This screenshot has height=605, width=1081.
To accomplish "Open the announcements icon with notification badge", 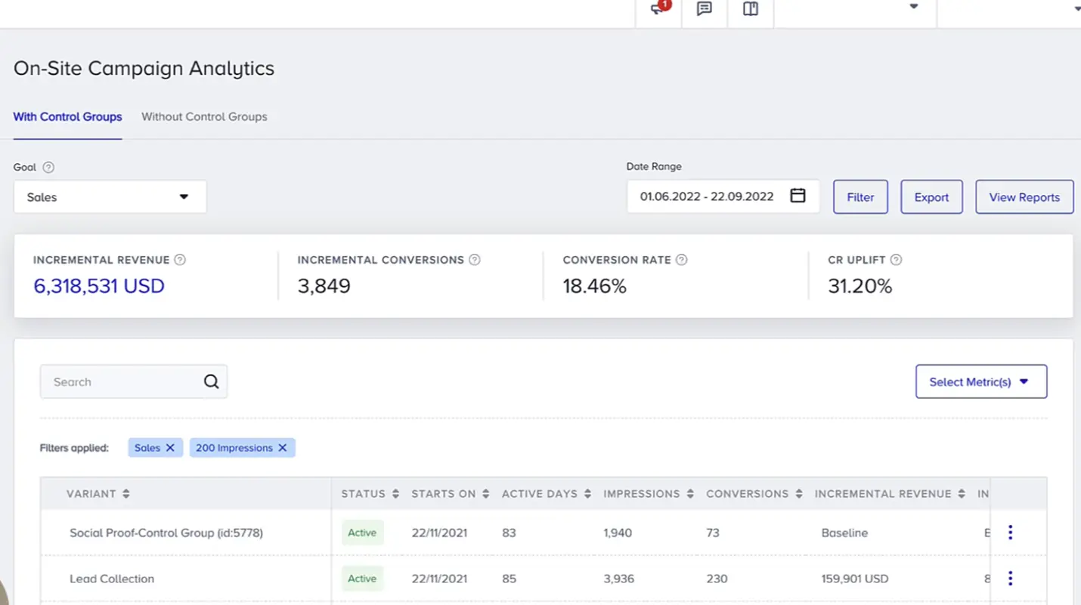I will tap(657, 8).
